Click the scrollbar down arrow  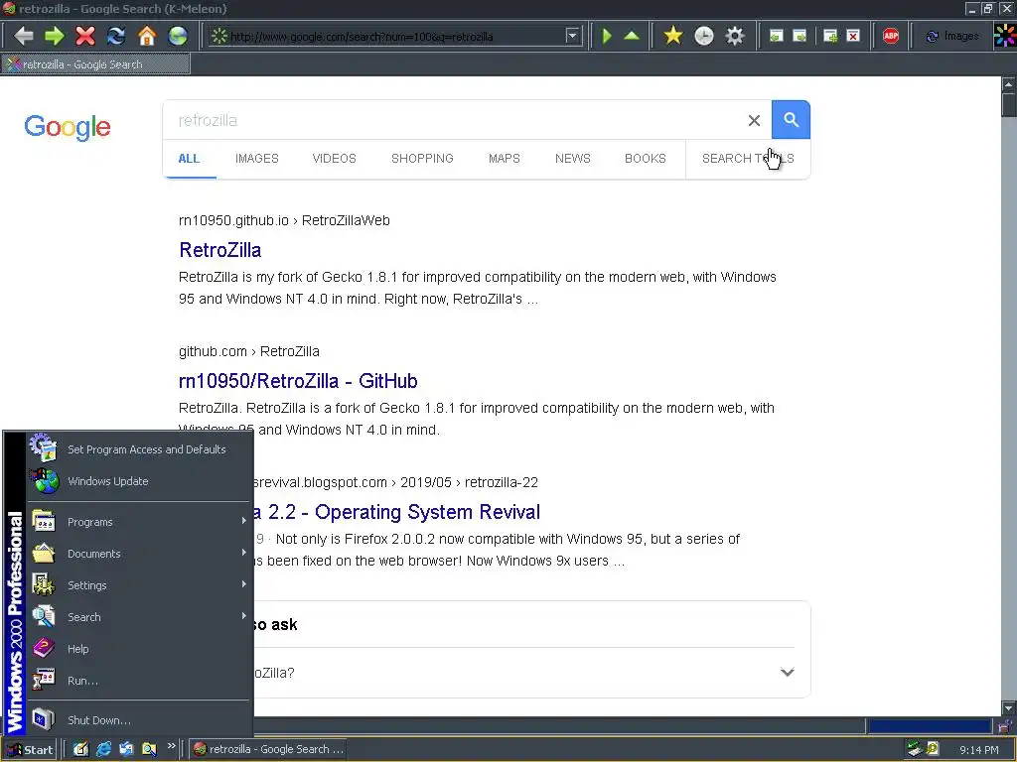click(x=1009, y=708)
